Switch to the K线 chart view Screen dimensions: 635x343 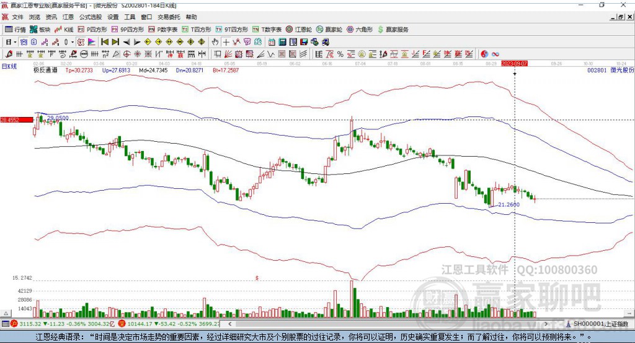point(64,30)
